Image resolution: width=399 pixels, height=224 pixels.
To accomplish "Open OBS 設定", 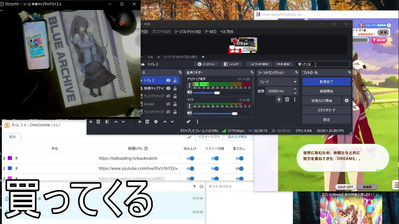I will click(326, 119).
